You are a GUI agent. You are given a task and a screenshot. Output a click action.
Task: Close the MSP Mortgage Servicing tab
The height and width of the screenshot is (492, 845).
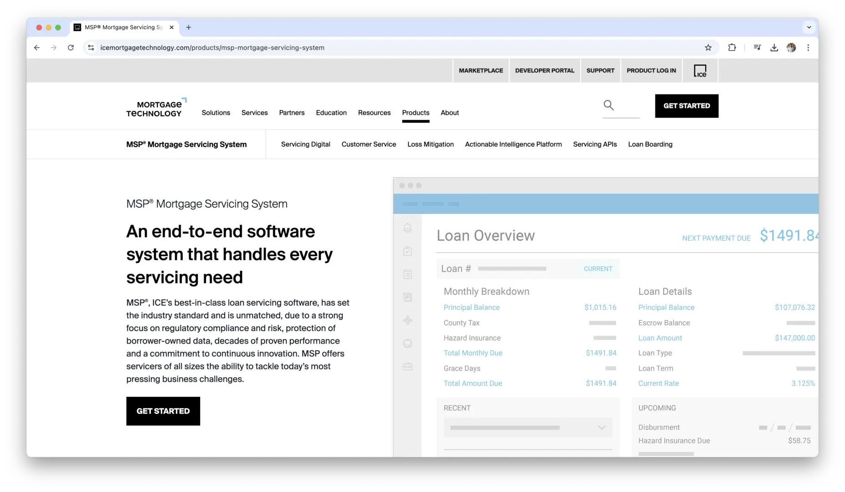tap(171, 27)
